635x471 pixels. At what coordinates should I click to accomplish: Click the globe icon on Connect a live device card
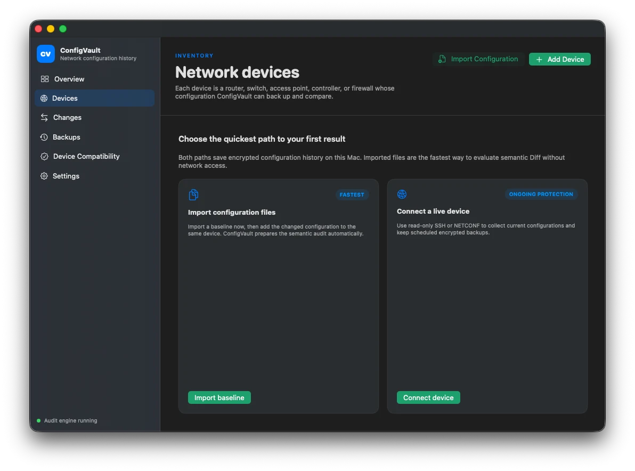pyautogui.click(x=402, y=194)
